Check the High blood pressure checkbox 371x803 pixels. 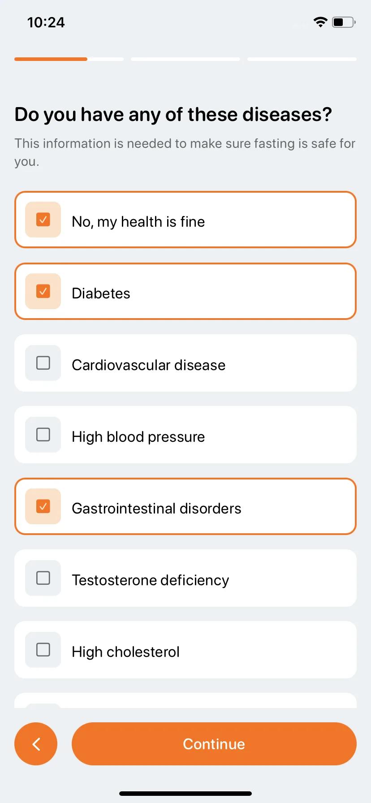point(43,435)
